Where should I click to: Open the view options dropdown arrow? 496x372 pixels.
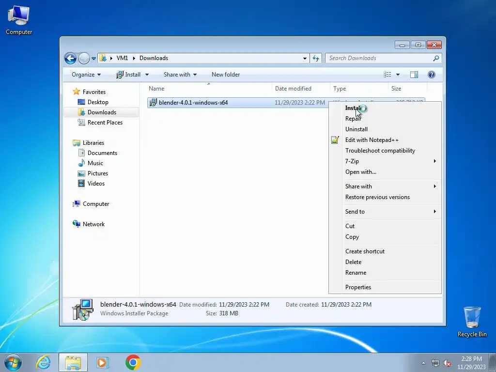pos(398,75)
